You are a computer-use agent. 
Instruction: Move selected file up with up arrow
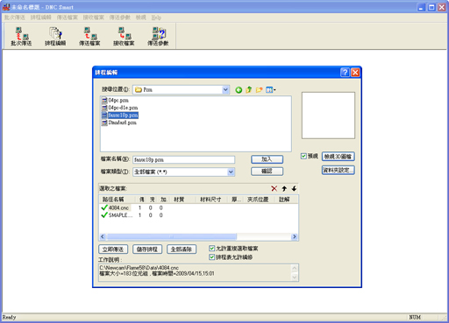point(284,188)
